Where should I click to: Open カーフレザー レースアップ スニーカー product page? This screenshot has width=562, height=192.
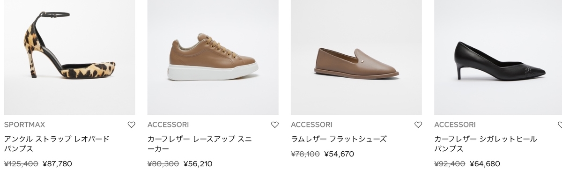tap(200, 144)
